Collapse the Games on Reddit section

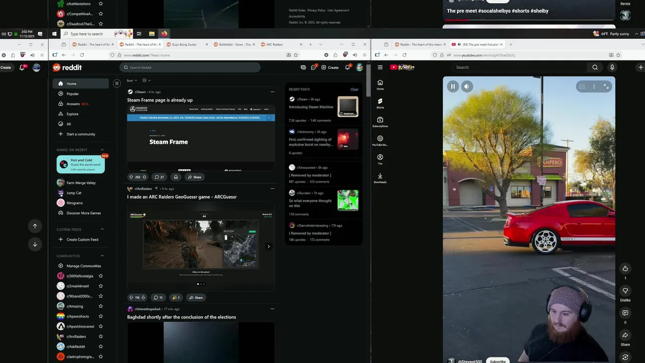[x=102, y=150]
